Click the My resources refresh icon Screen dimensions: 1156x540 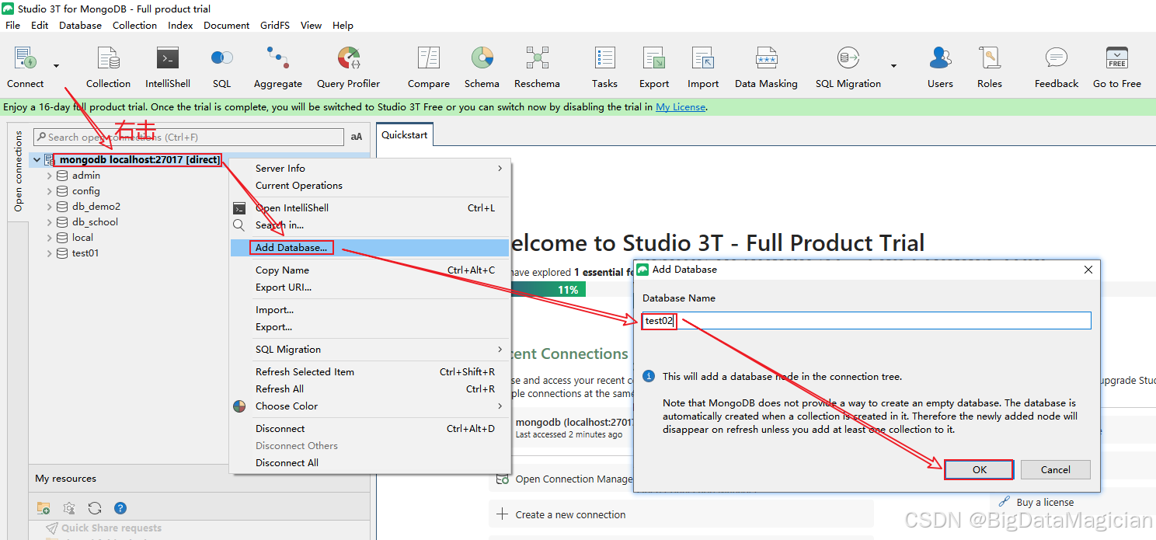pyautogui.click(x=95, y=508)
